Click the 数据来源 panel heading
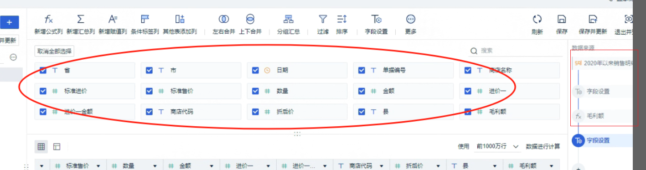Screen dimensions: 646x170 tap(583, 47)
